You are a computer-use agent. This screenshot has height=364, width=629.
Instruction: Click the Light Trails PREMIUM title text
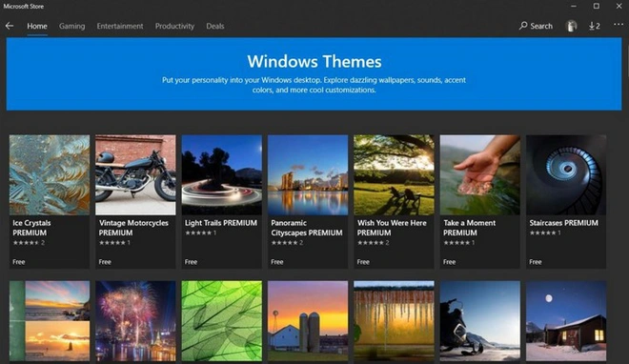tap(221, 223)
